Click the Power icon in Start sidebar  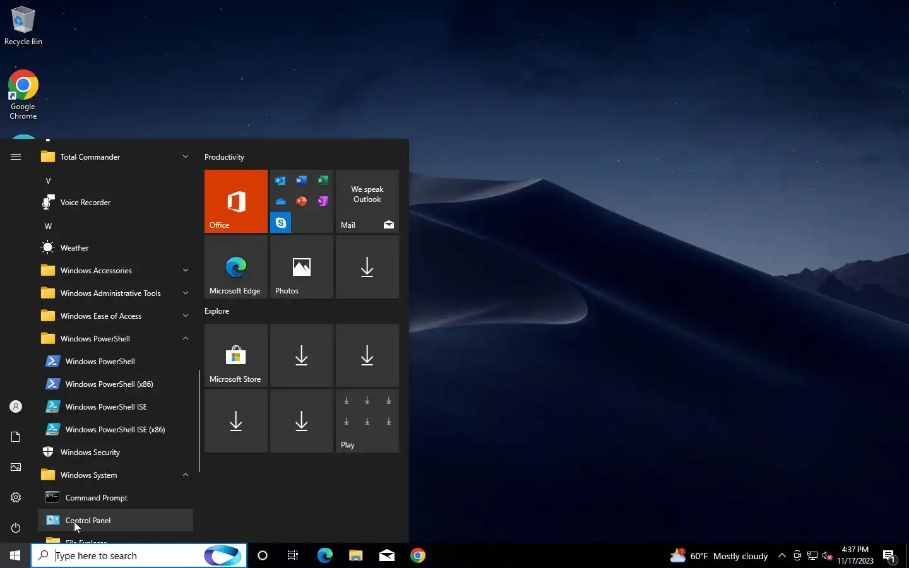(16, 528)
